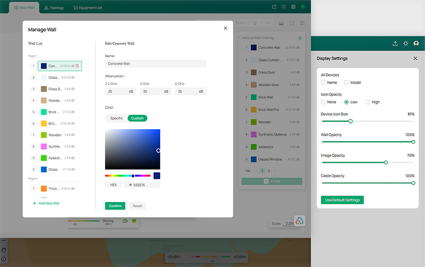This screenshot has width=425, height=267.
Task: Switch to the Topology tab
Action: point(54,8)
